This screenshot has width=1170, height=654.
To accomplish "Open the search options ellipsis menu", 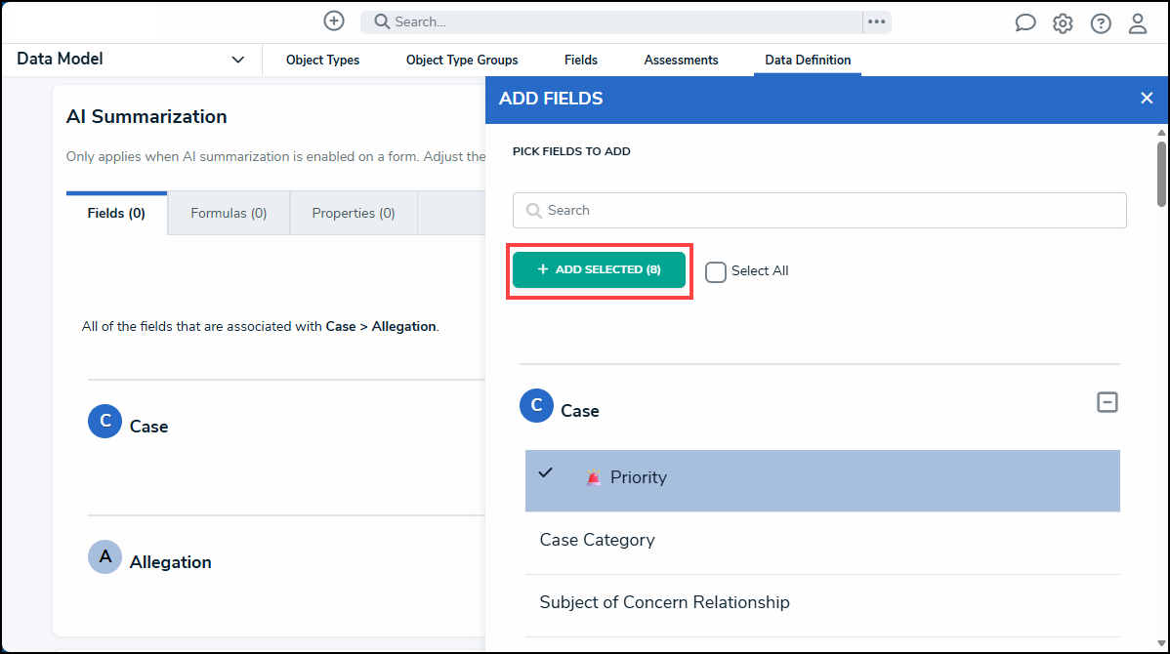I will (876, 21).
